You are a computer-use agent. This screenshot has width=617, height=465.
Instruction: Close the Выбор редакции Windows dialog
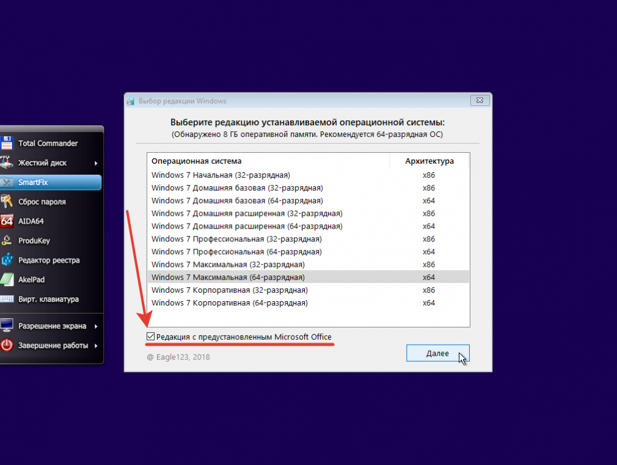pyautogui.click(x=480, y=100)
